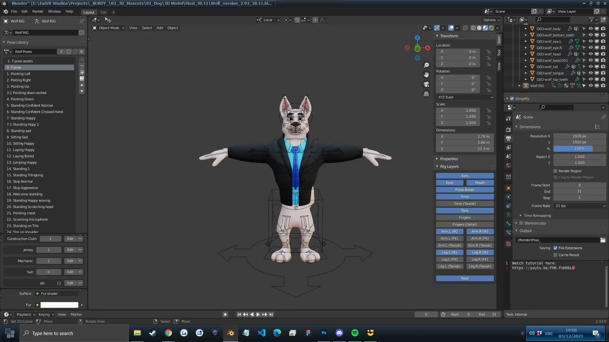The image size is (609, 342).
Task: Uncheck File Extensions under Saving
Action: tap(556, 248)
